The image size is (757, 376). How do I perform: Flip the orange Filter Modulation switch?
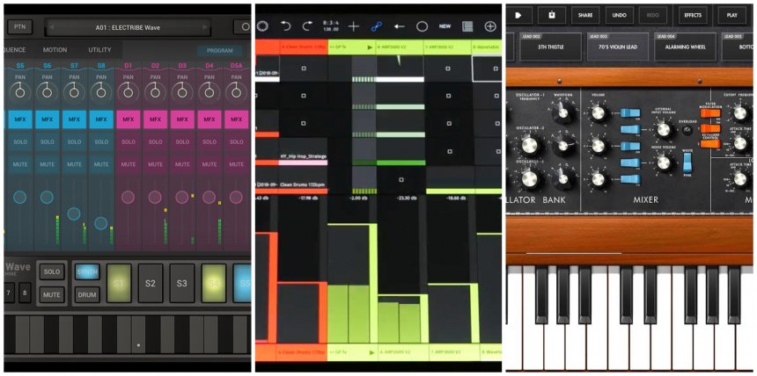(x=709, y=113)
